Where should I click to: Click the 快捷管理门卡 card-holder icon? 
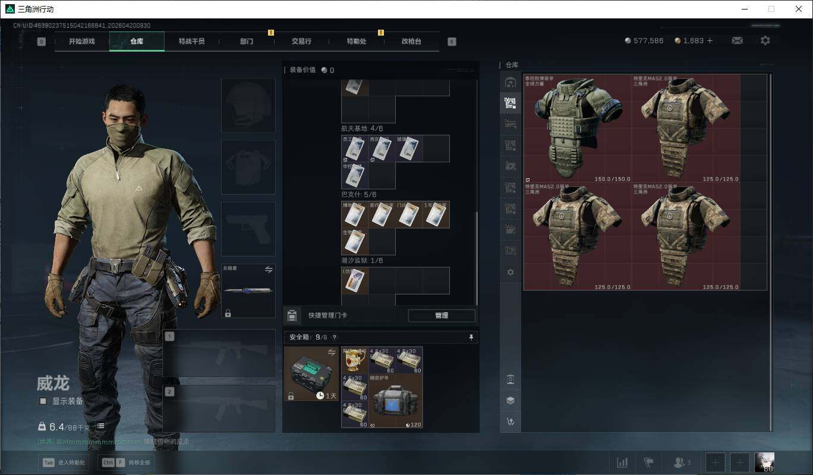point(292,315)
